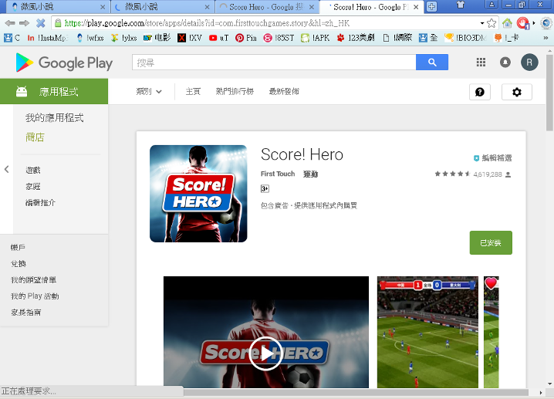
Task: Select 熱門排行榜 top charts
Action: [x=235, y=92]
